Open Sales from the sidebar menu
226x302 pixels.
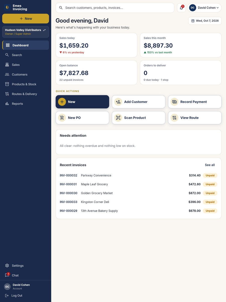pos(26,65)
